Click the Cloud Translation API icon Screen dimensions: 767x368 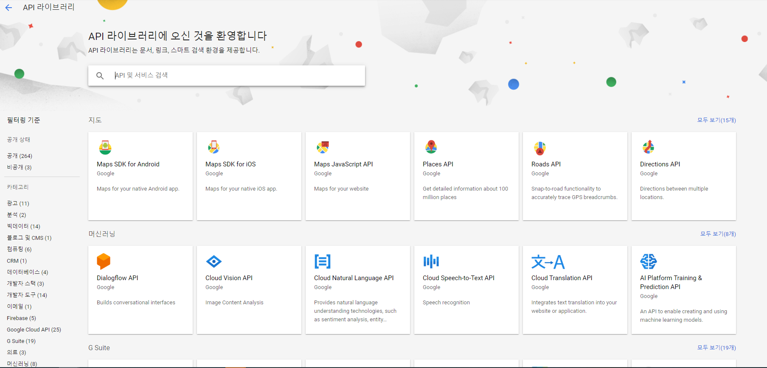(x=548, y=262)
